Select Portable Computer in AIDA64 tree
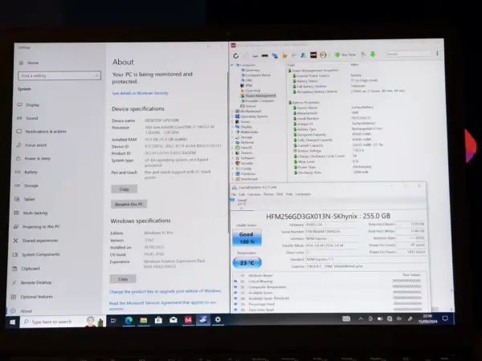This screenshot has height=361, width=482. (258, 101)
